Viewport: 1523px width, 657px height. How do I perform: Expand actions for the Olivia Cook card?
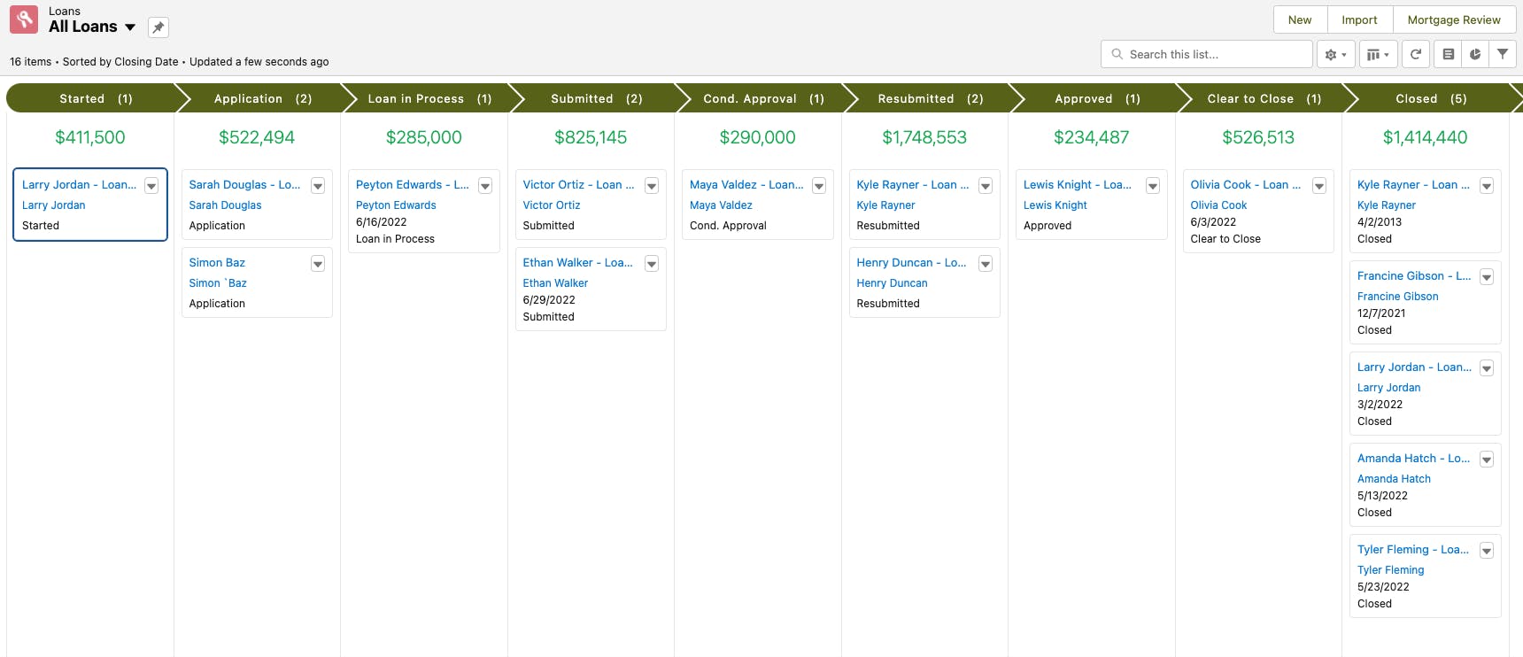point(1319,186)
